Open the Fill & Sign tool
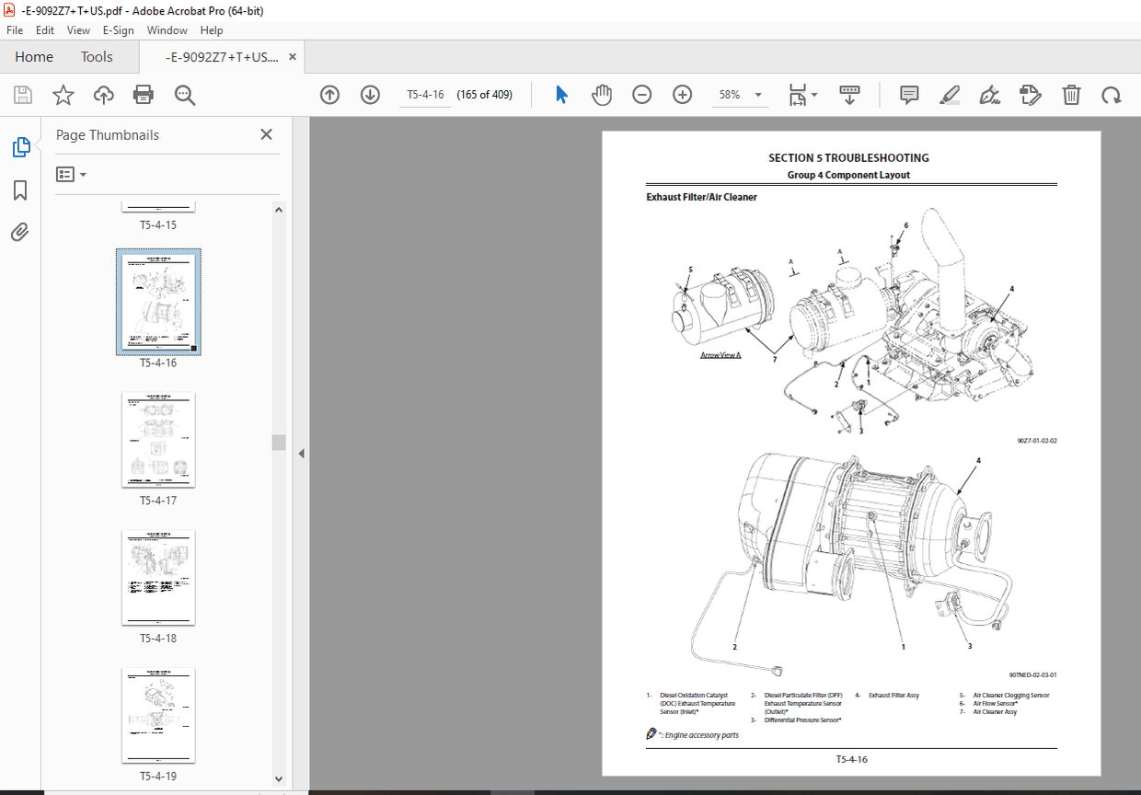 (990, 94)
